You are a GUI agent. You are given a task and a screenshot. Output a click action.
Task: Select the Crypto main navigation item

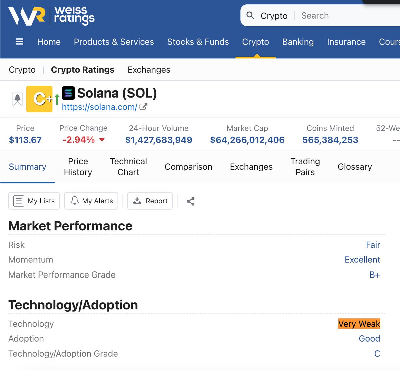[256, 42]
